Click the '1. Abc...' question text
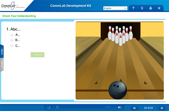Image resolution: width=169 pixels, height=111 pixels. (14, 29)
